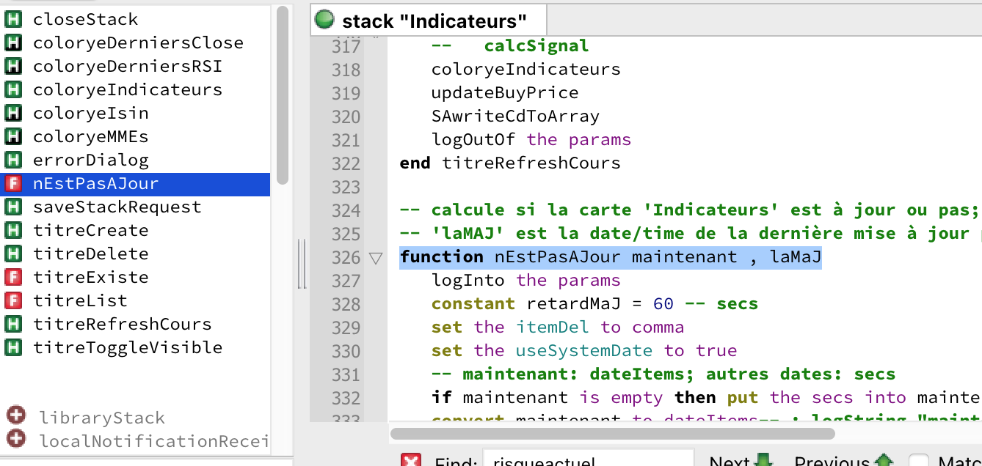Click the handler icon beside titreToggleVisible
Screen dimensions: 982x466
pos(13,348)
